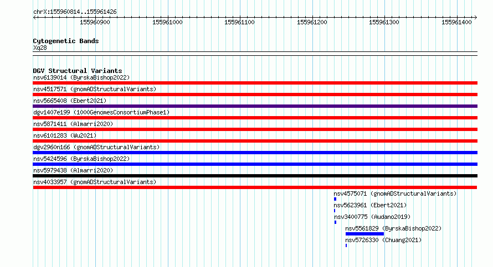
Task: Open variant nsv5979438 (Almarri2020) label
Action: click(73, 170)
